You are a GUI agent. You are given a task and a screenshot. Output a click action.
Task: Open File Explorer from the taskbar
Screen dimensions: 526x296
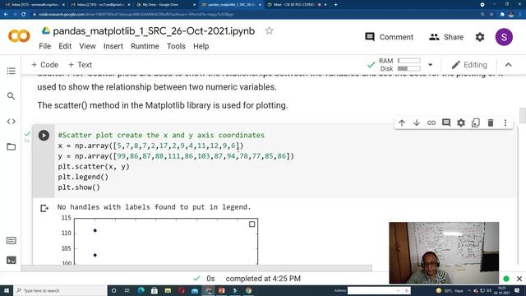coord(168,290)
